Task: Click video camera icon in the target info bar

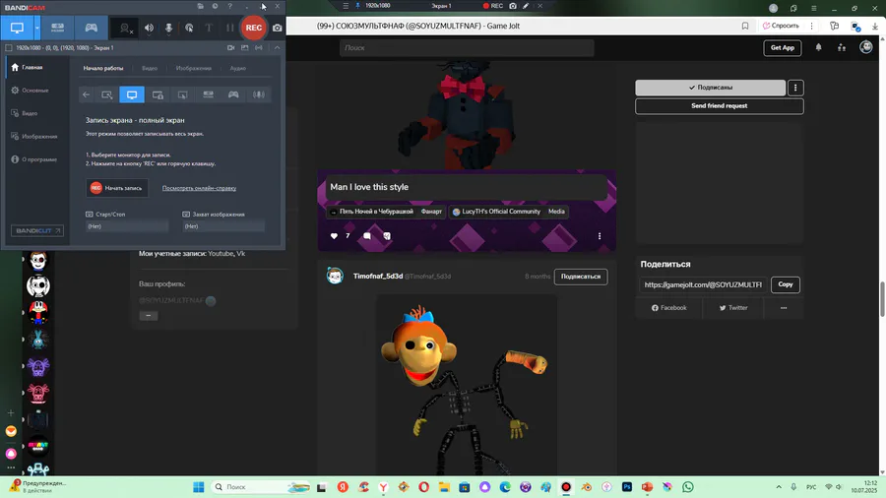Action: coord(230,48)
